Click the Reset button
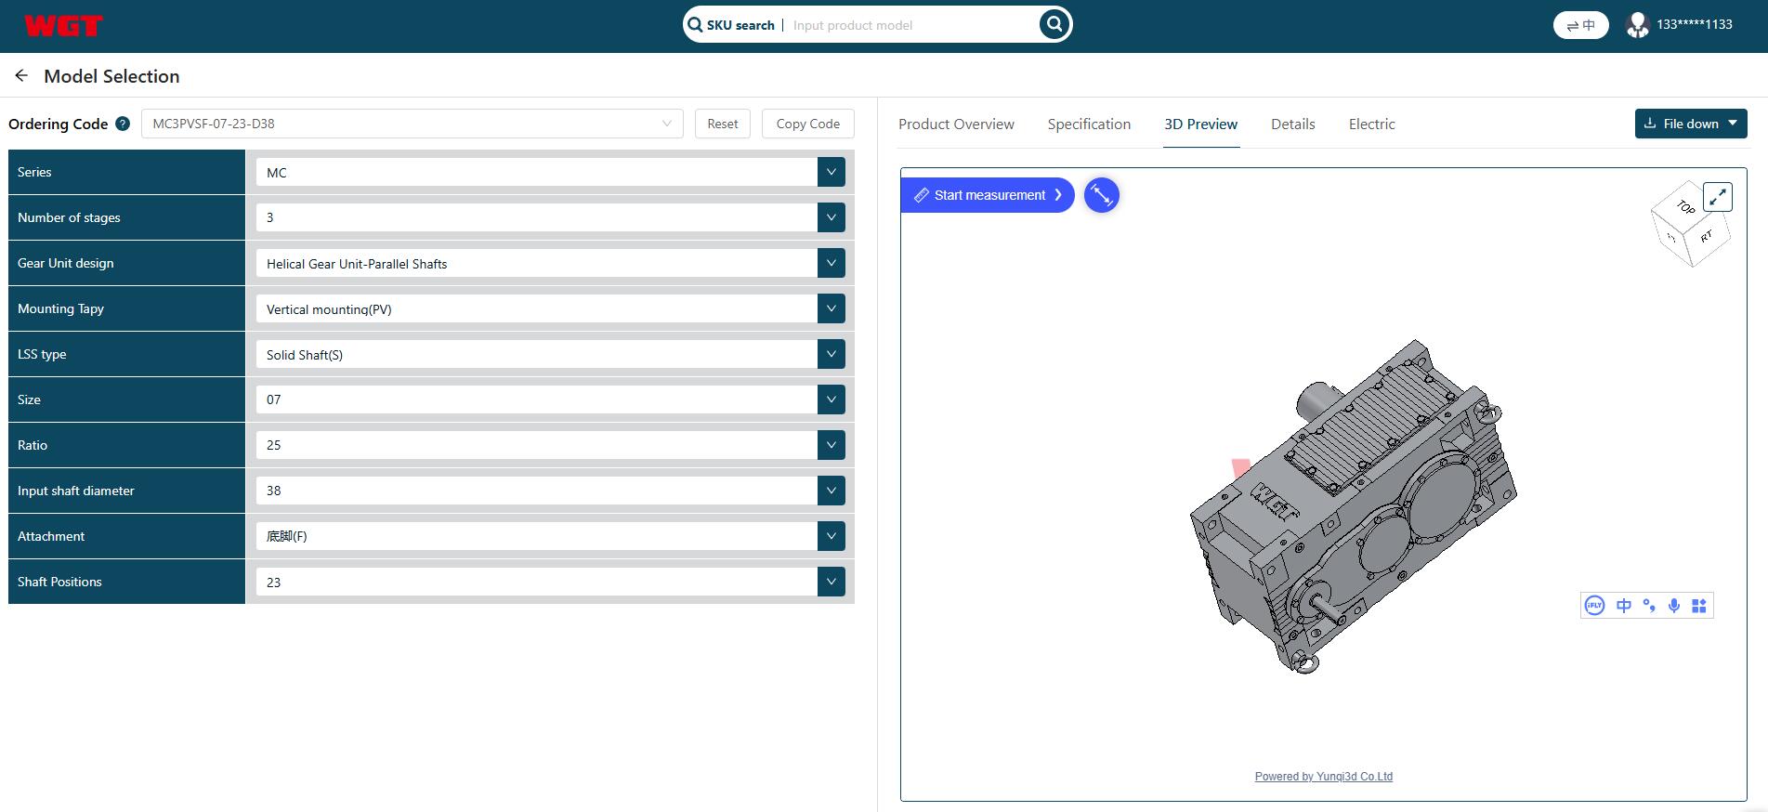 click(722, 124)
